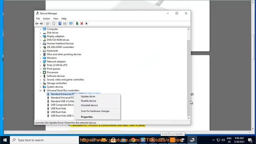Click the device tree vertical scrollbar thumb

pos(188,78)
